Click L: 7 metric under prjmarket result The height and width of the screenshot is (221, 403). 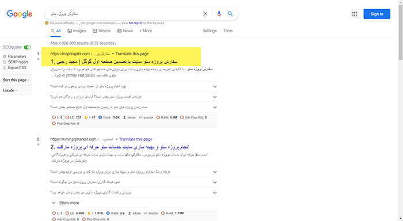click(x=58, y=214)
